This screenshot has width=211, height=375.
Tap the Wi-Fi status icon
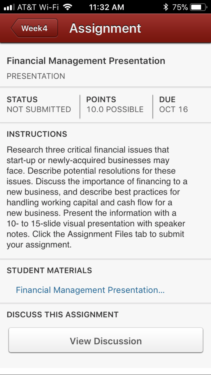click(68, 7)
